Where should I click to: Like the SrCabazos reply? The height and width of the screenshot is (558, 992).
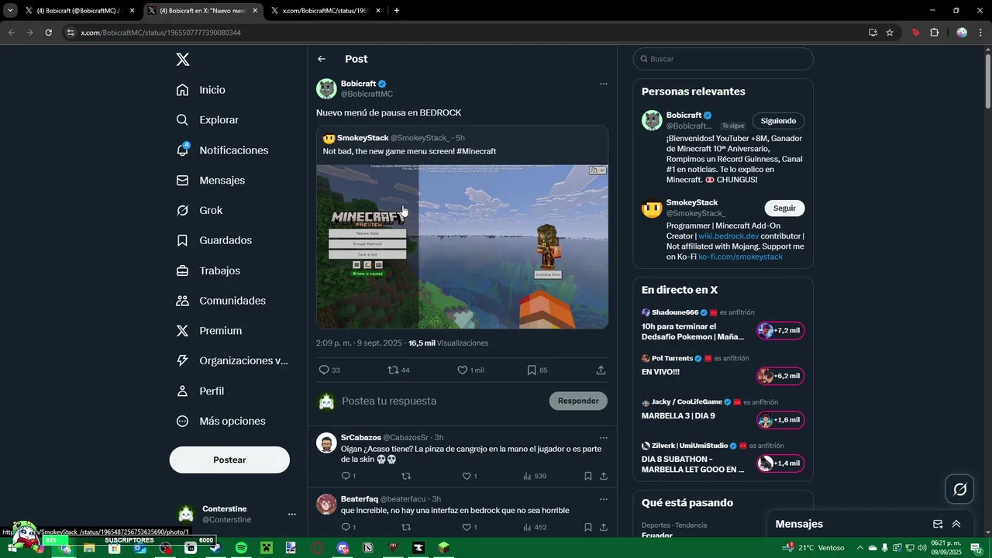[x=467, y=476]
